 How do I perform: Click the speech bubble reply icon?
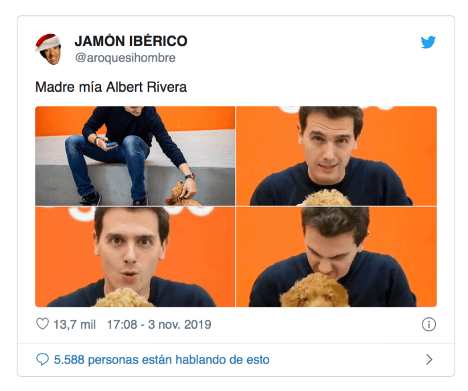[42, 359]
